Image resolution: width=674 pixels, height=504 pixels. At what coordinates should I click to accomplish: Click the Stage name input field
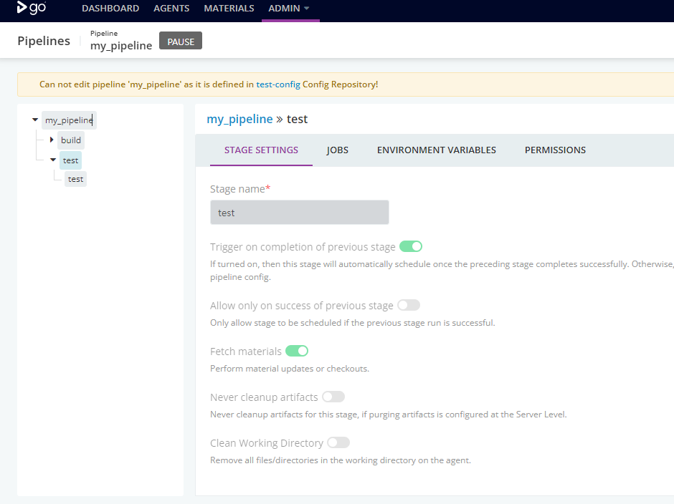click(x=300, y=213)
